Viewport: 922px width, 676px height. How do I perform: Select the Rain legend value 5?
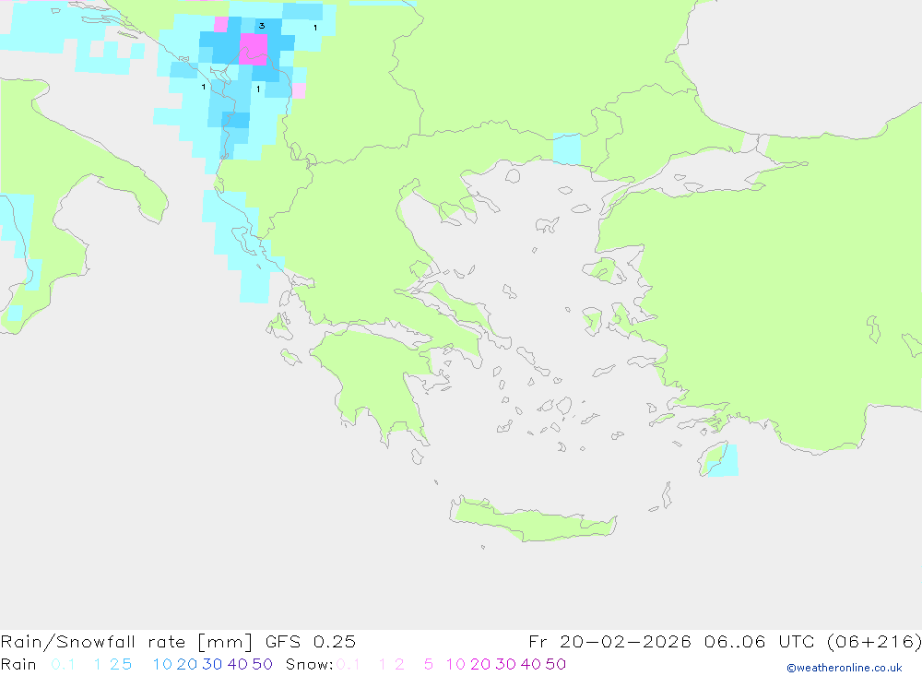[127, 664]
